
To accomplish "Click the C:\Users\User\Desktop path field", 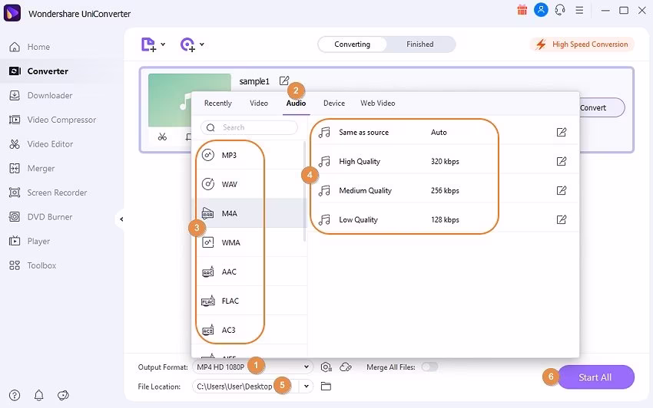I will (245, 387).
